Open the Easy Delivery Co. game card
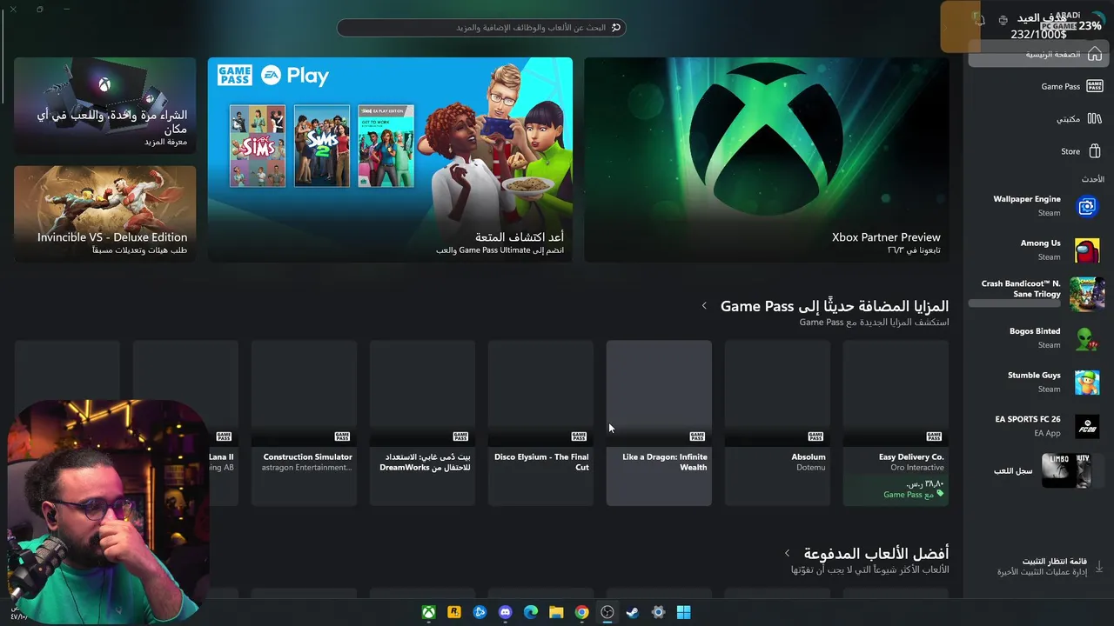The height and width of the screenshot is (626, 1114). [x=896, y=423]
